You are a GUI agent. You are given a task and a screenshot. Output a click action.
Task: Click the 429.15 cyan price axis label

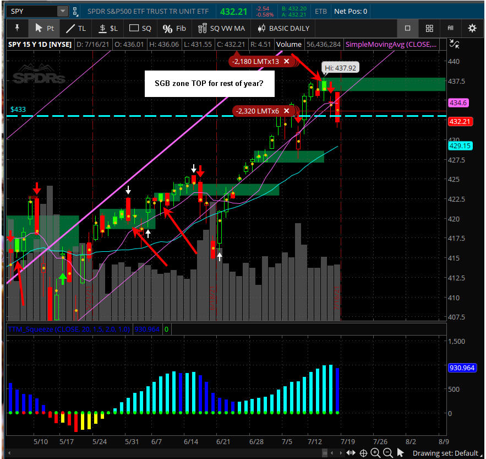(460, 145)
